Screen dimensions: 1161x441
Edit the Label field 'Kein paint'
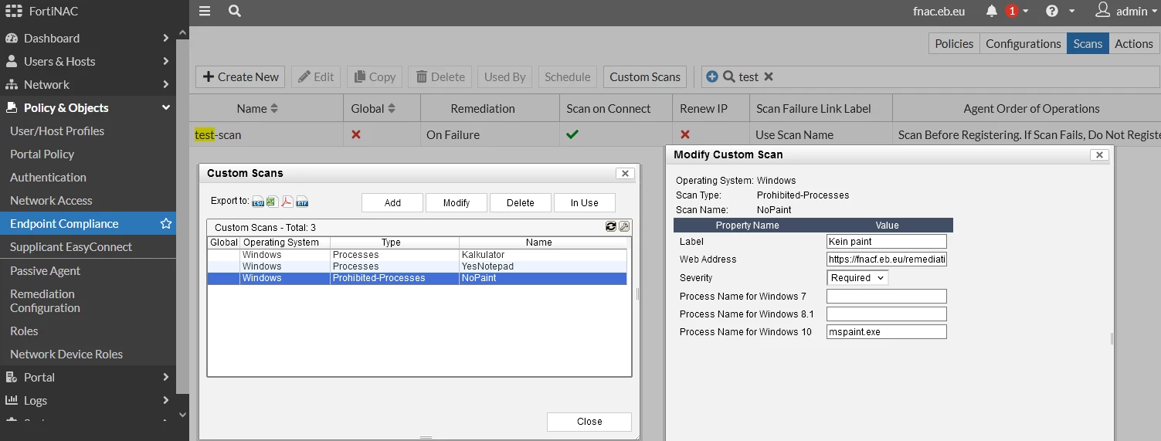[x=887, y=241]
